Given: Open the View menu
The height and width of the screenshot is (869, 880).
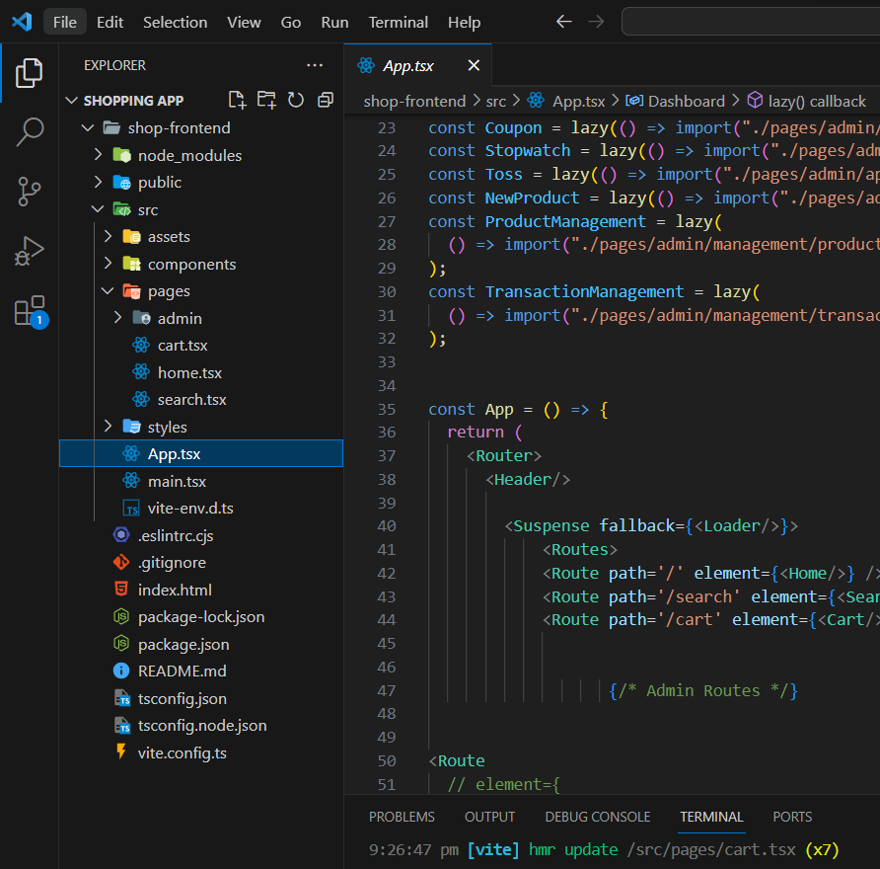Looking at the screenshot, I should (244, 22).
